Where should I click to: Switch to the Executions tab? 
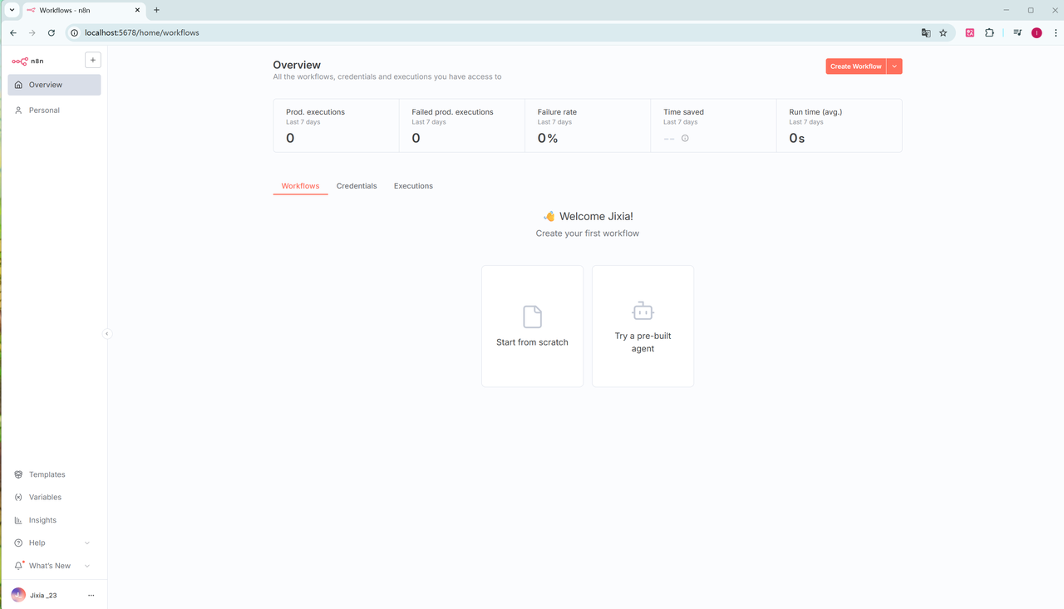coord(413,186)
